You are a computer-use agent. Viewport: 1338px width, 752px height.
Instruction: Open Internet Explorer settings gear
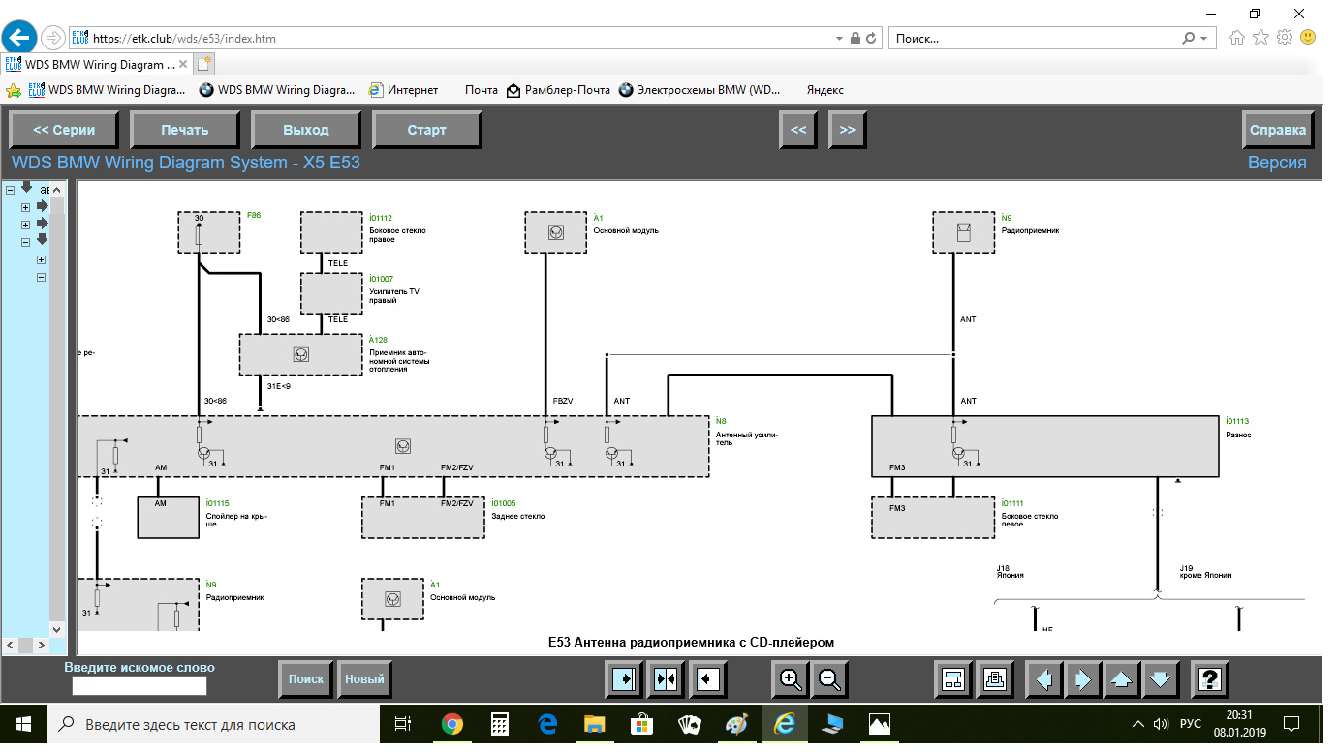click(x=1285, y=38)
